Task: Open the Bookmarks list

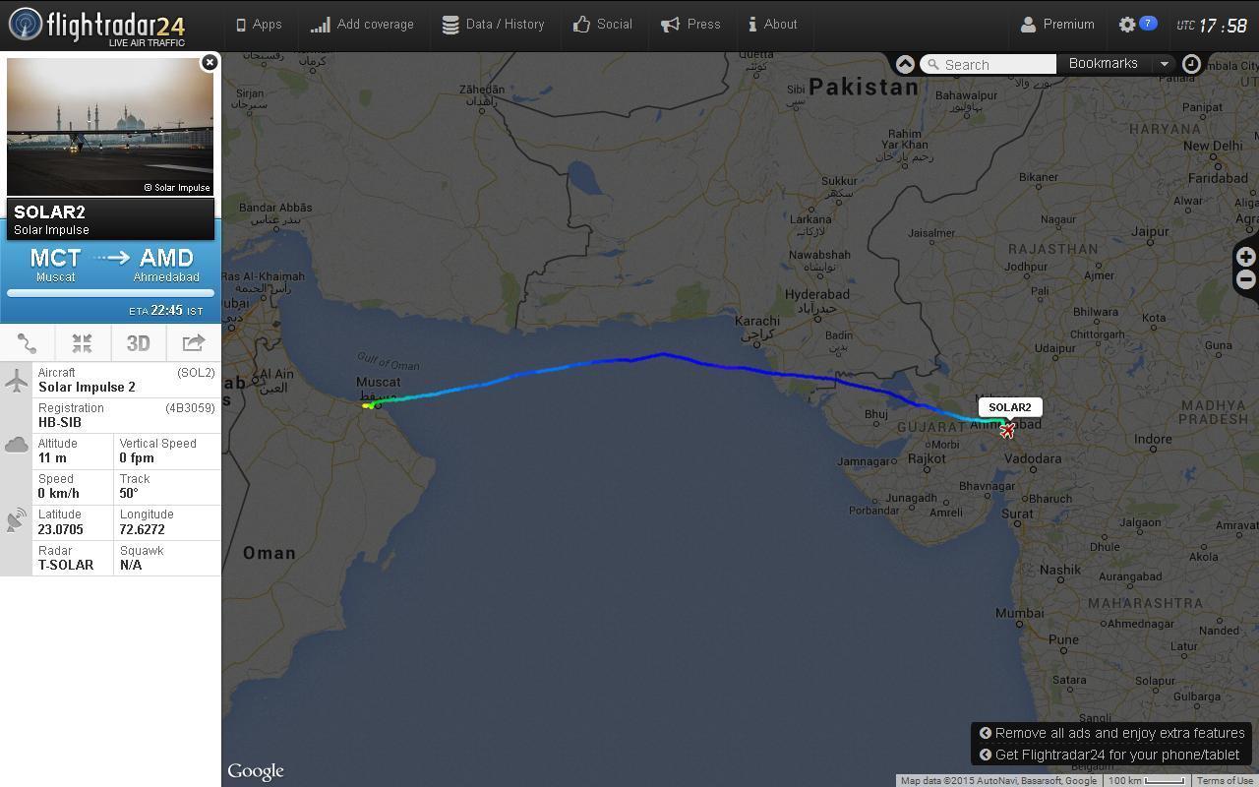Action: tap(1104, 63)
